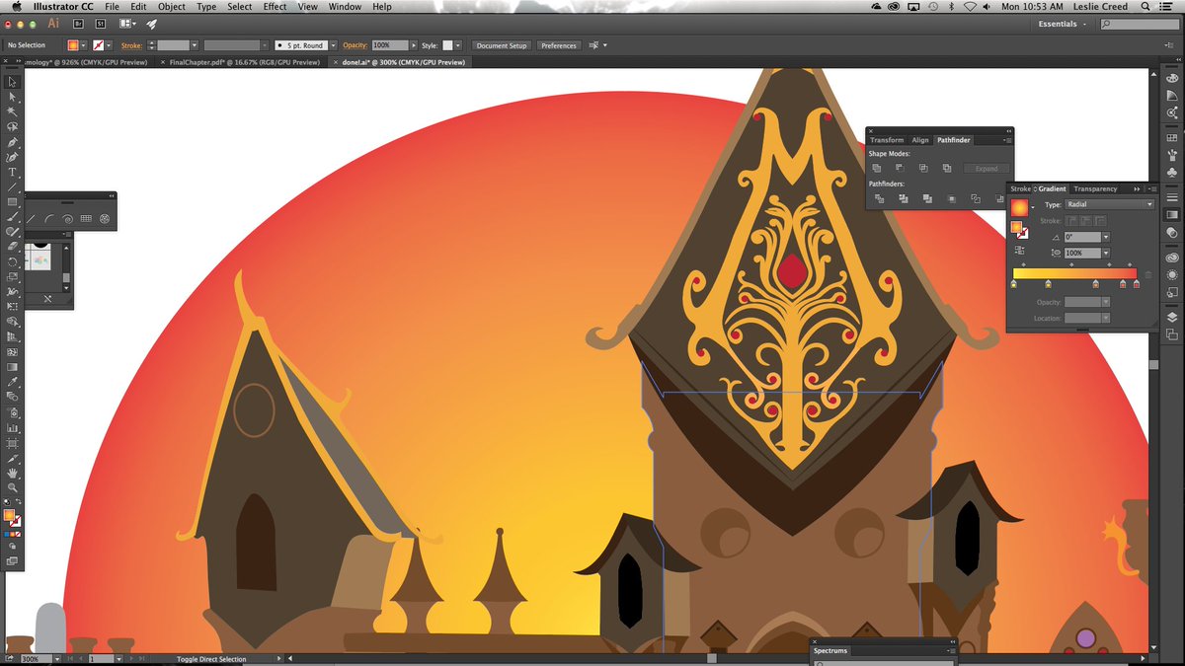
Task: Activate the fill box in Gradient panel
Action: 1016,227
